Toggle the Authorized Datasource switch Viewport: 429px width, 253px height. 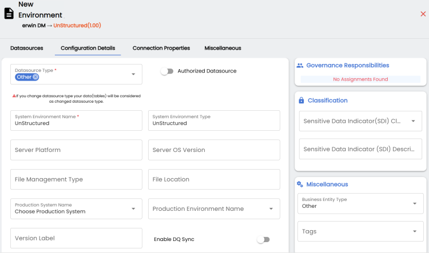[166, 71]
